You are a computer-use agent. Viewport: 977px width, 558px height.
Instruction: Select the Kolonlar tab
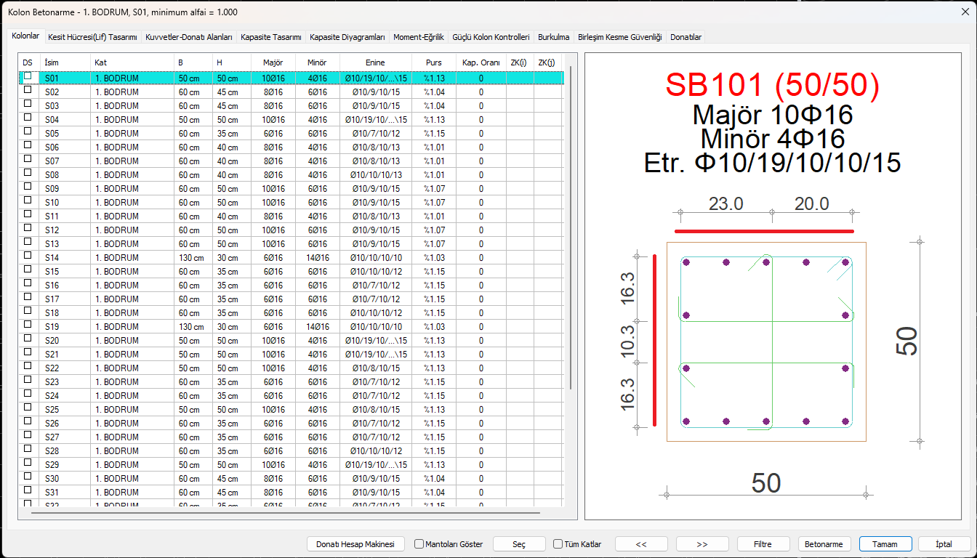(x=25, y=36)
